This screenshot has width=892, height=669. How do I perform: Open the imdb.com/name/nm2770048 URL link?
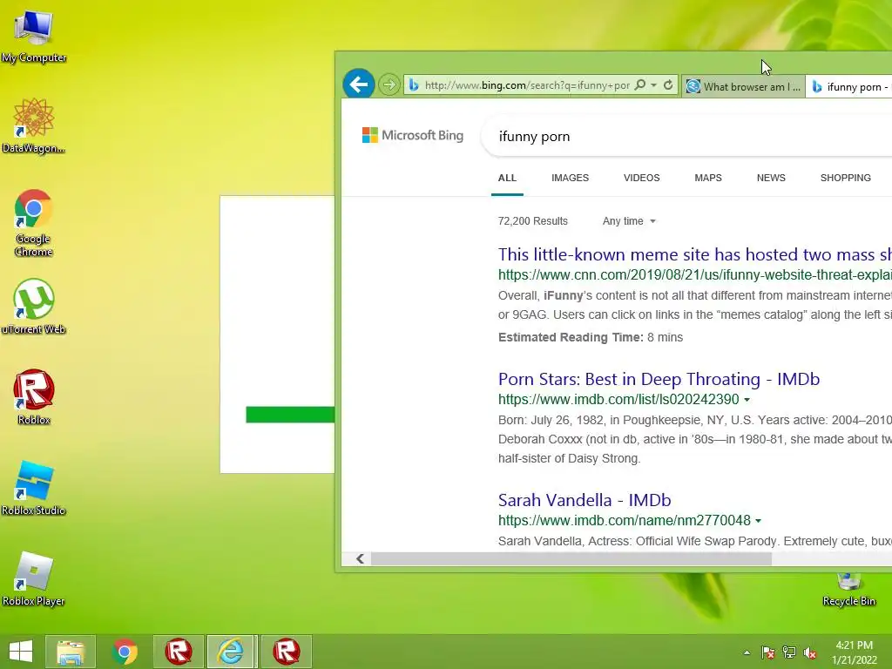[x=624, y=521]
